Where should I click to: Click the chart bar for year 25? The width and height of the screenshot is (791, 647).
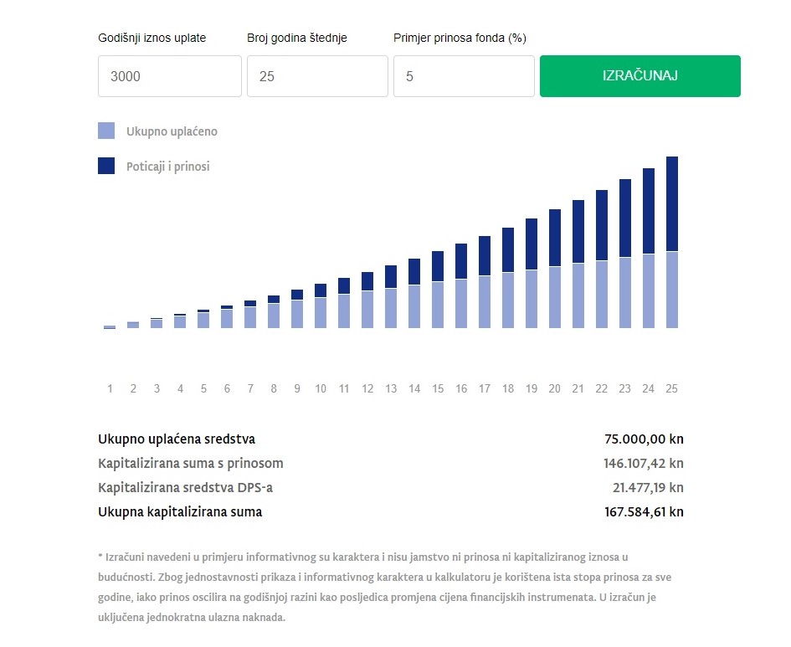tap(671, 243)
